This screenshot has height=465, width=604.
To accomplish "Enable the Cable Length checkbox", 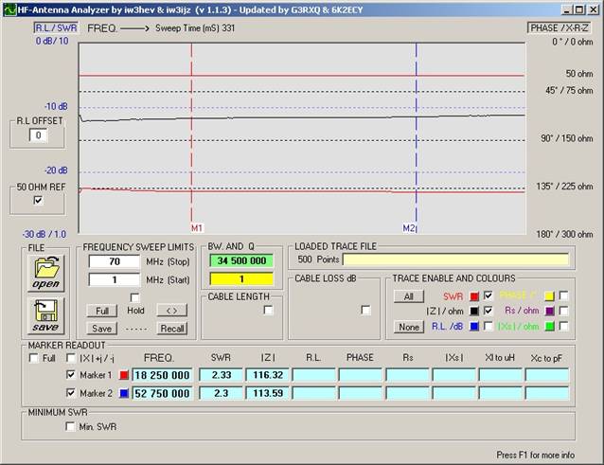I will tap(268, 310).
